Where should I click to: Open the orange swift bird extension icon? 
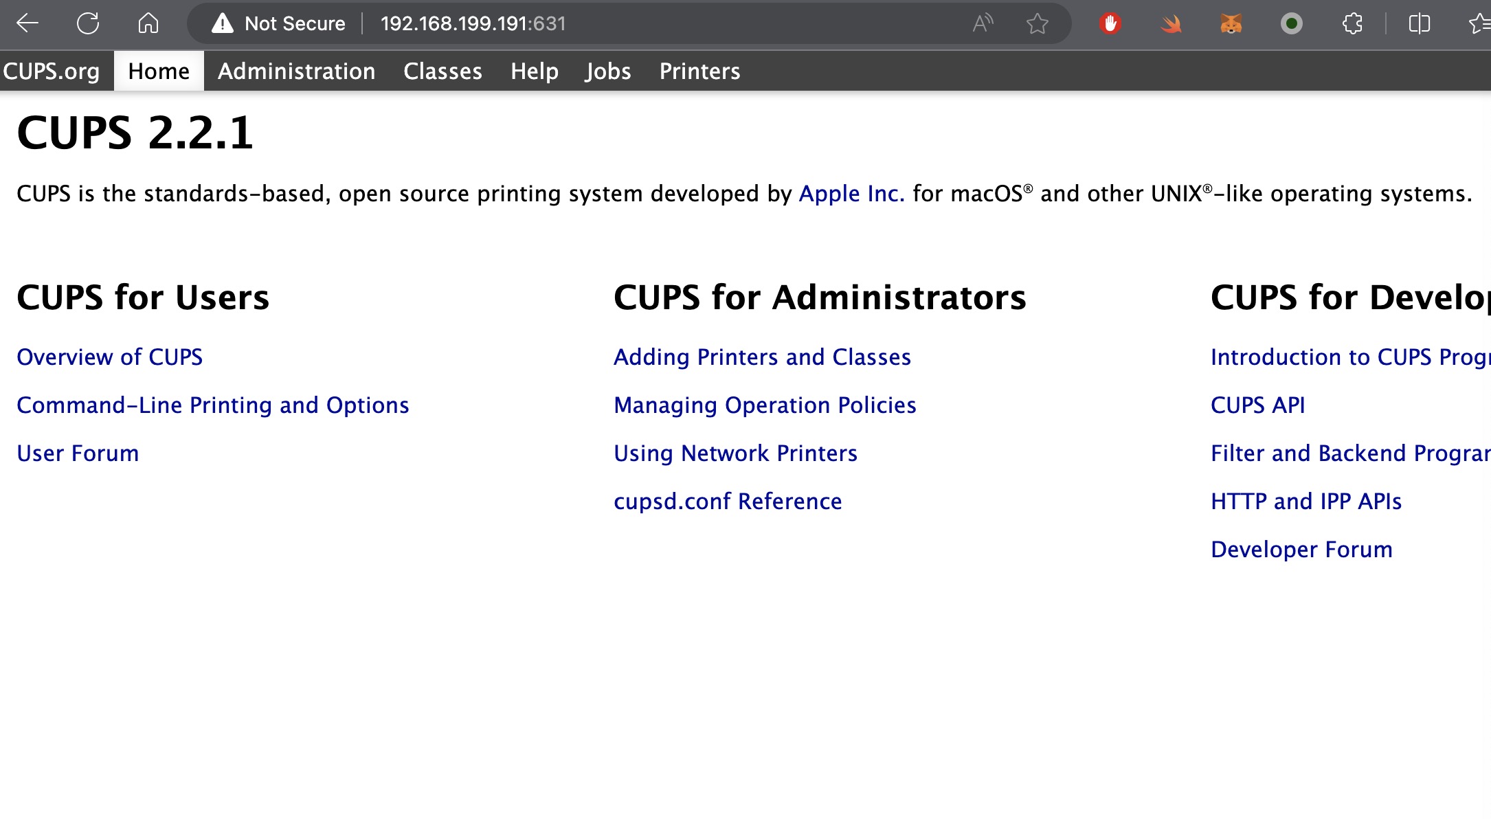pos(1171,24)
